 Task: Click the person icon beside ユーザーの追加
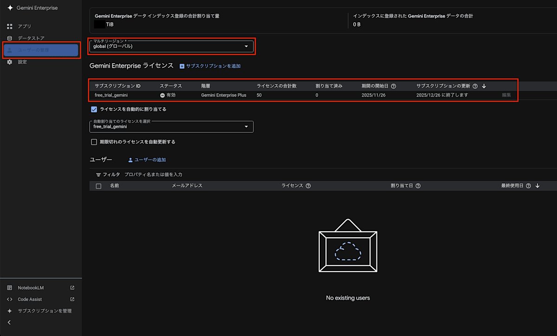pyautogui.click(x=130, y=160)
